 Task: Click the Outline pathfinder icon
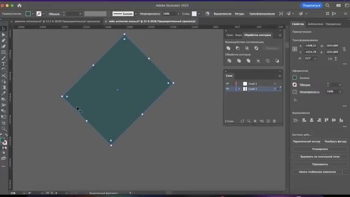click(267, 61)
